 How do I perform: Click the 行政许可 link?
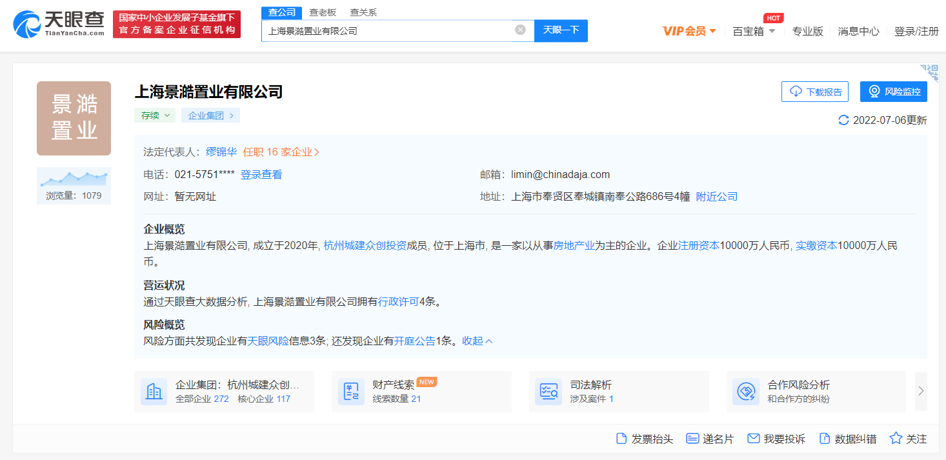(x=399, y=301)
